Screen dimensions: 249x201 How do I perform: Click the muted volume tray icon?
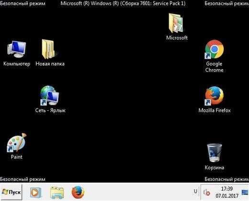coord(206,192)
